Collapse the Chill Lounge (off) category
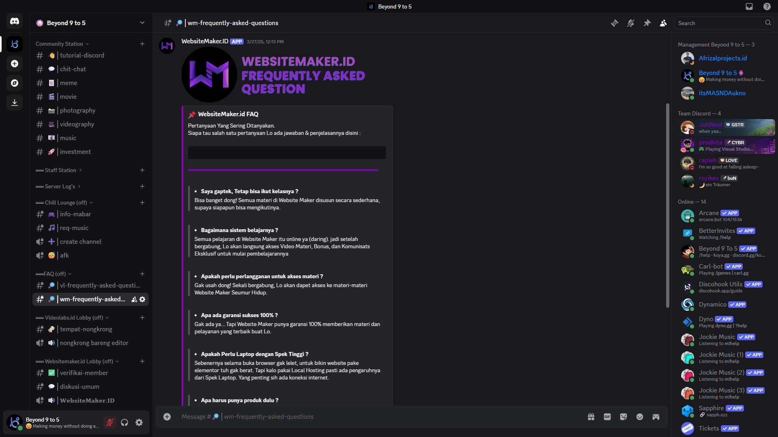Image resolution: width=778 pixels, height=437 pixels. pos(64,203)
